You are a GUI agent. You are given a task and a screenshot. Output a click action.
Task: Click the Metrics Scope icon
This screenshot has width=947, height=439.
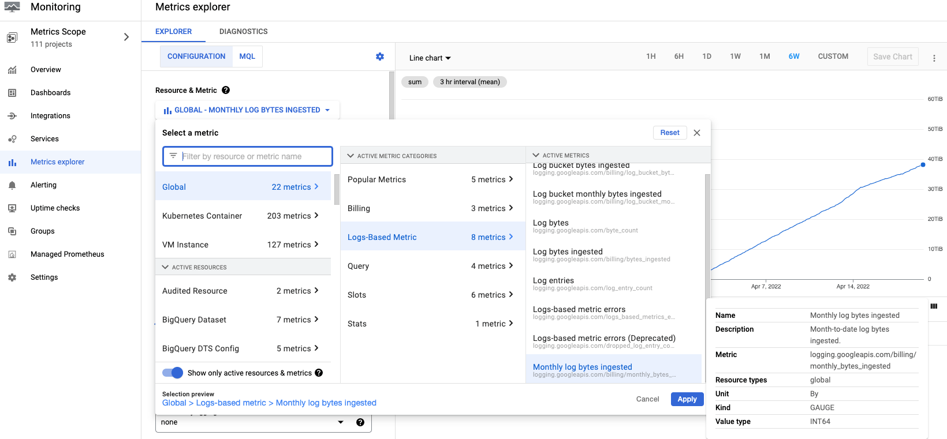pos(12,37)
